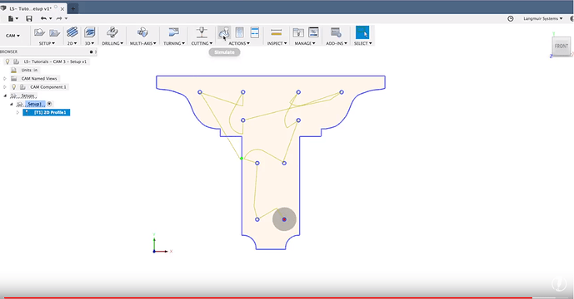Open the Langmuir Systems account menu
The width and height of the screenshot is (574, 299).
click(543, 18)
